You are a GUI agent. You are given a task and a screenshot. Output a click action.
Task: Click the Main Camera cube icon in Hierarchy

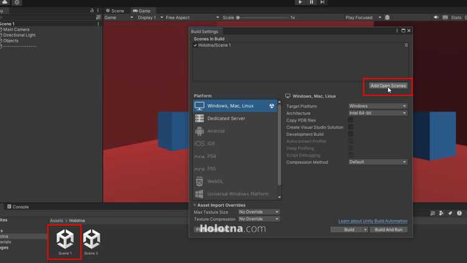(1, 29)
